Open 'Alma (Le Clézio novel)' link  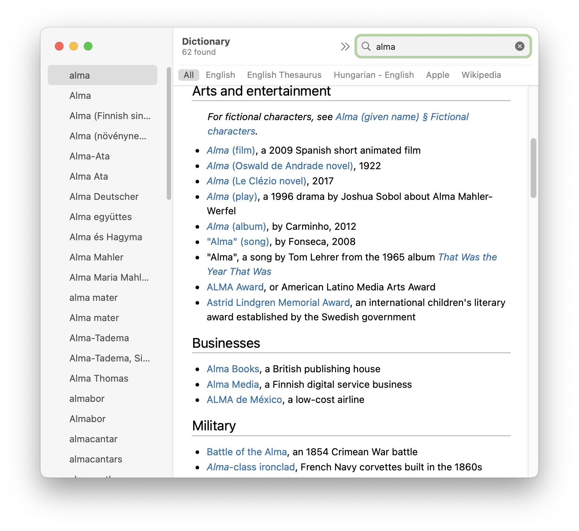257,181
